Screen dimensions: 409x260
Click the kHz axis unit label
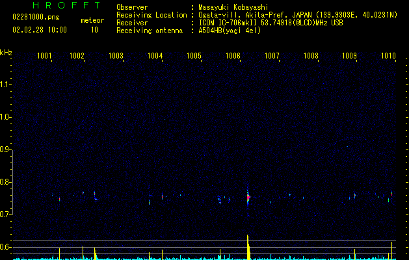tap(6, 53)
